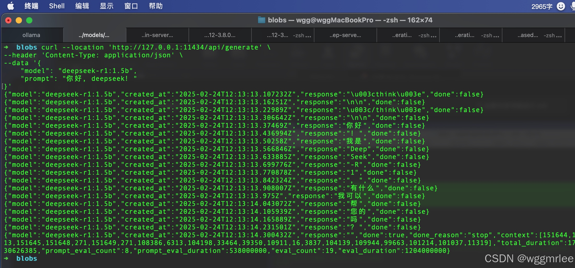
Task: Click timestamp 2025-02-24T12:13:13.842324Z
Action: coord(235,180)
